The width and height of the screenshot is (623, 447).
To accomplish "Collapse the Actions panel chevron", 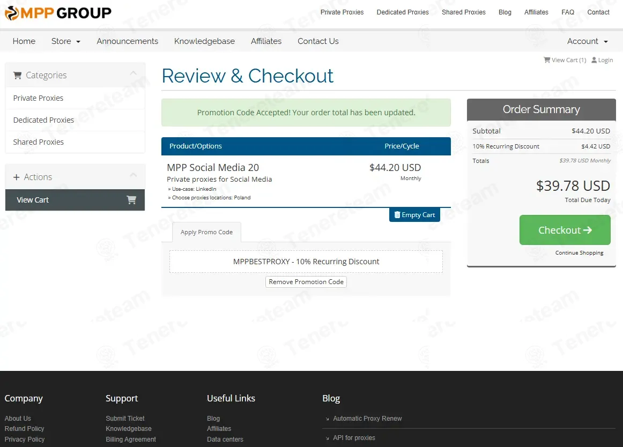I will (x=133, y=175).
